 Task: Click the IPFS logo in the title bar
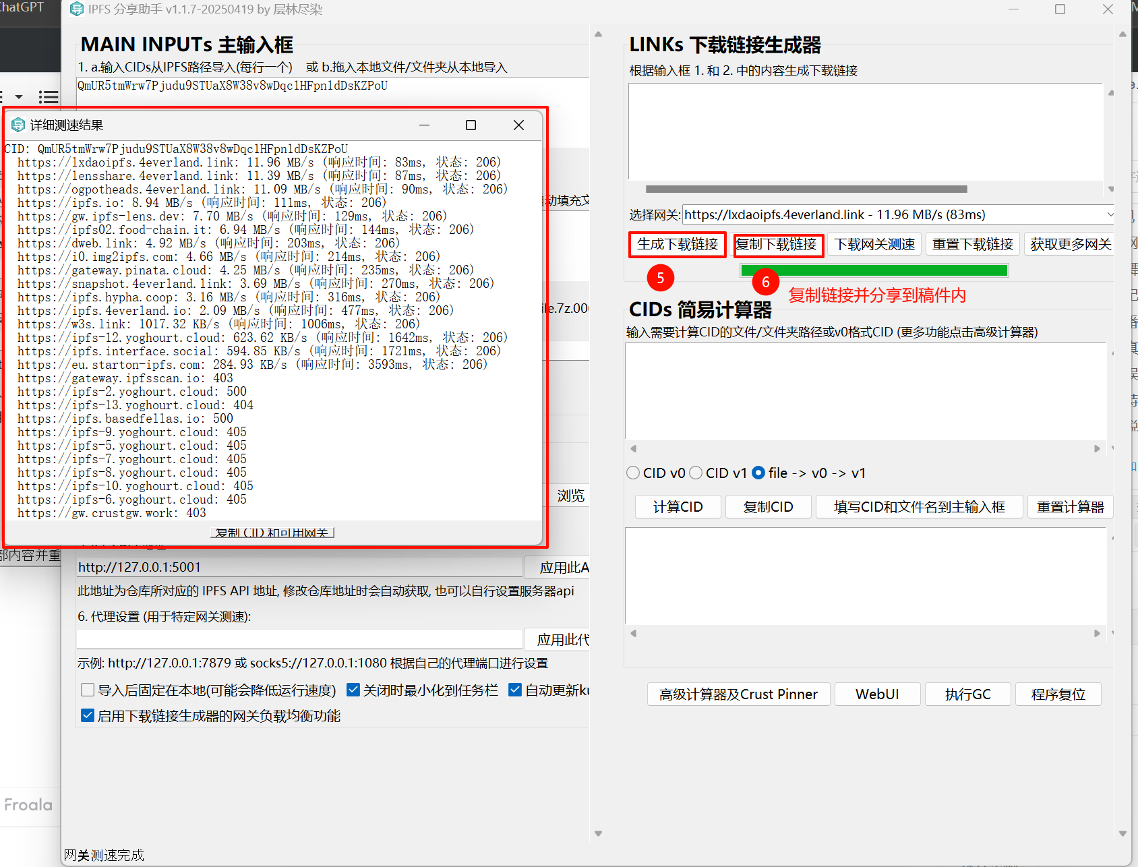point(76,9)
